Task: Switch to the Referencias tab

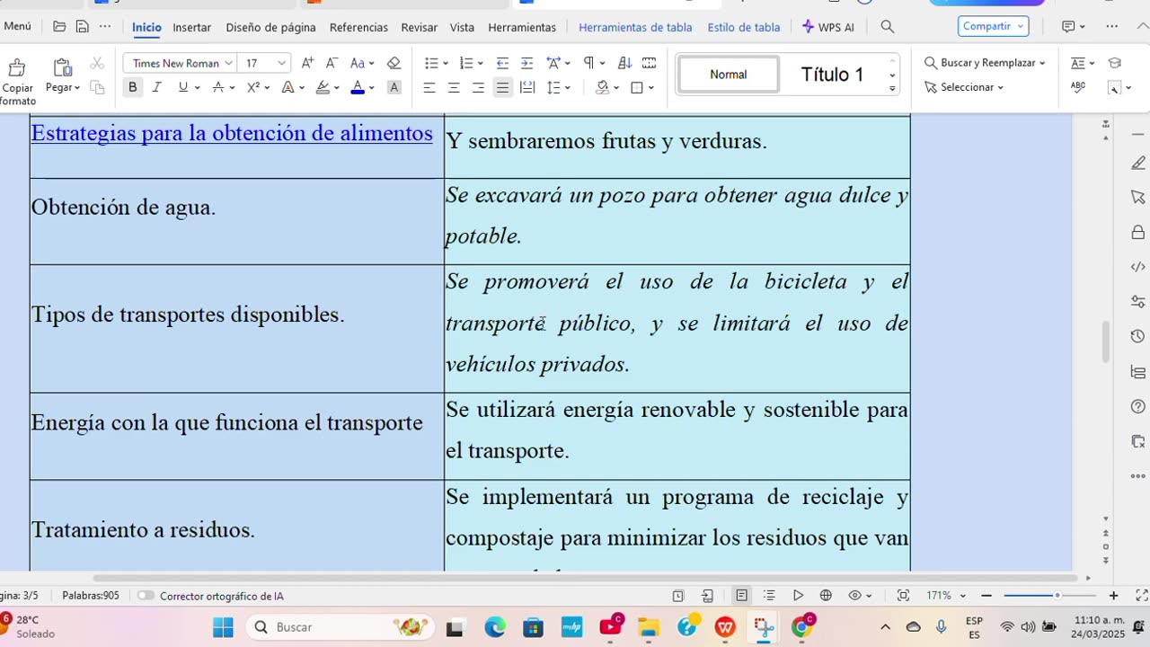Action: coord(358,27)
